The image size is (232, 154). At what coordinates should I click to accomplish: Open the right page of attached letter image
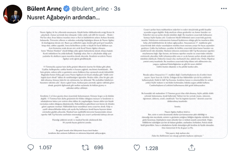[178, 83]
